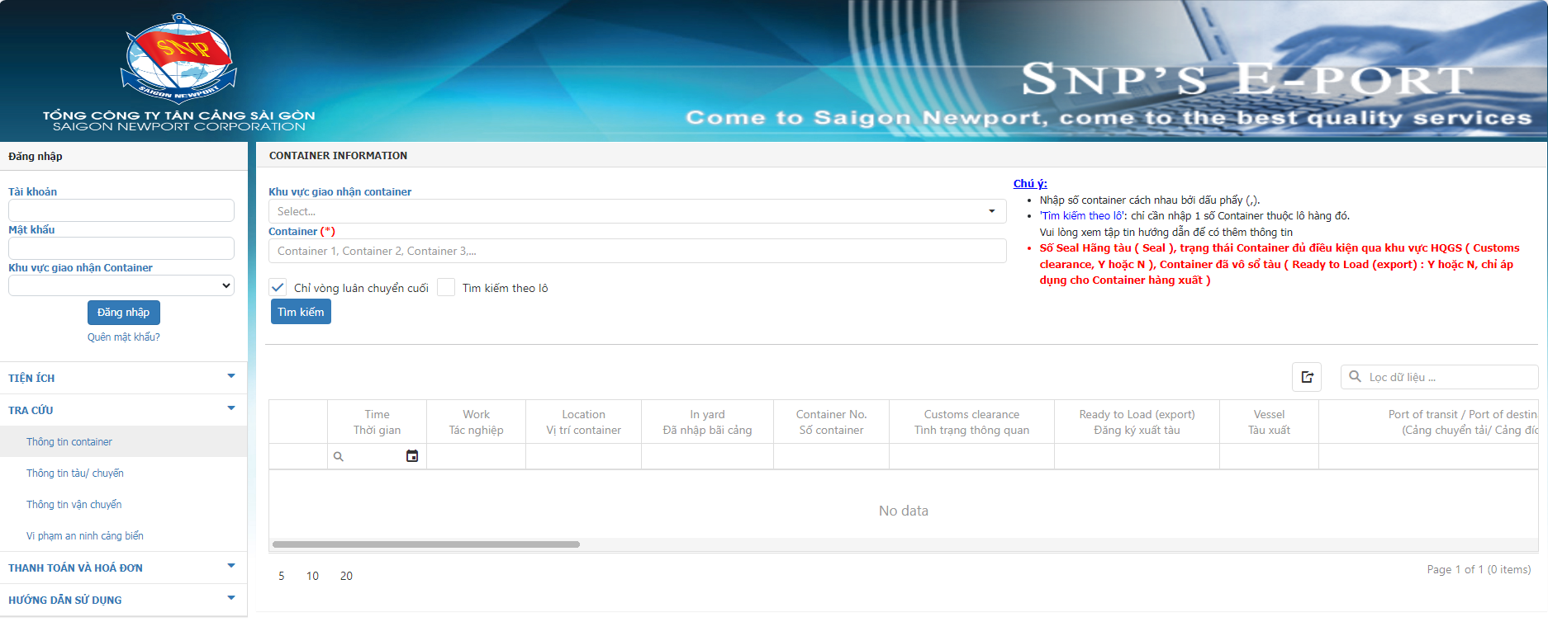1548x636 pixels.
Task: Click the export data icon button
Action: [1307, 377]
